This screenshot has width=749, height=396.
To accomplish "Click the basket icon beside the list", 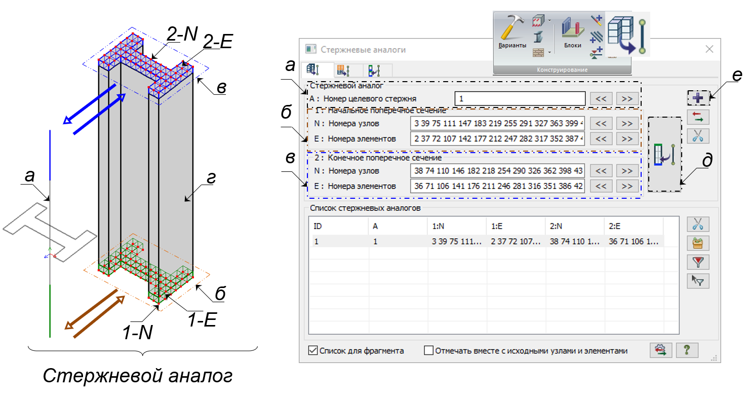I will click(698, 243).
